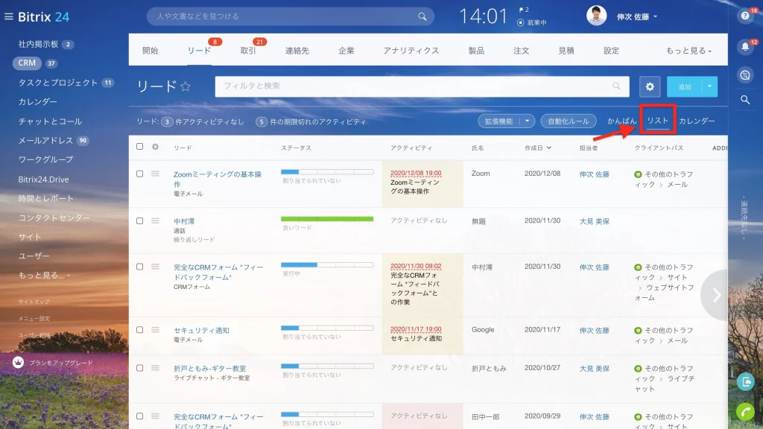Open row menu for 折戸ともみ-ギター教室

pyautogui.click(x=155, y=368)
